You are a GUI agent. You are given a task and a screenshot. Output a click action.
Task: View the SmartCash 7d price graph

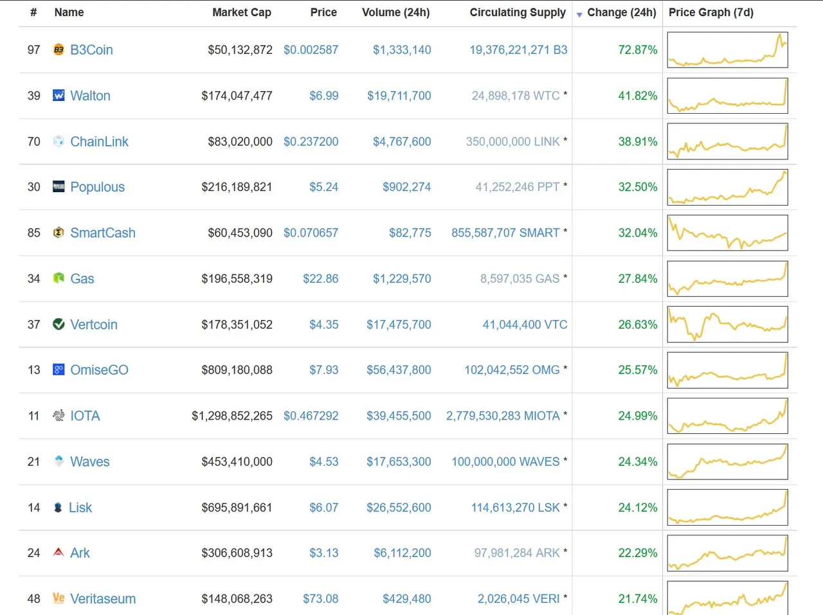[x=727, y=233]
